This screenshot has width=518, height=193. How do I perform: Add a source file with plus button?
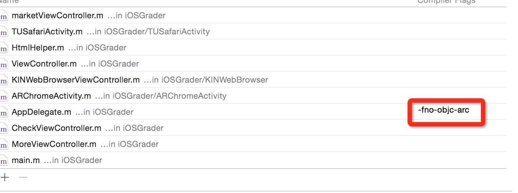click(5, 177)
